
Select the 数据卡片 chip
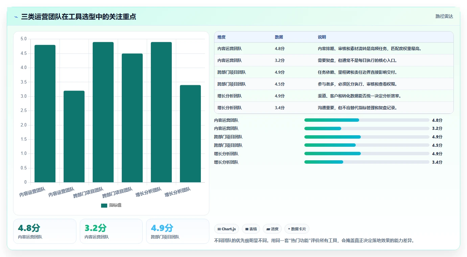pos(297,229)
